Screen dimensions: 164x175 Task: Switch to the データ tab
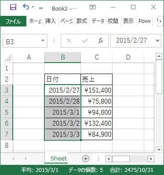(98, 21)
